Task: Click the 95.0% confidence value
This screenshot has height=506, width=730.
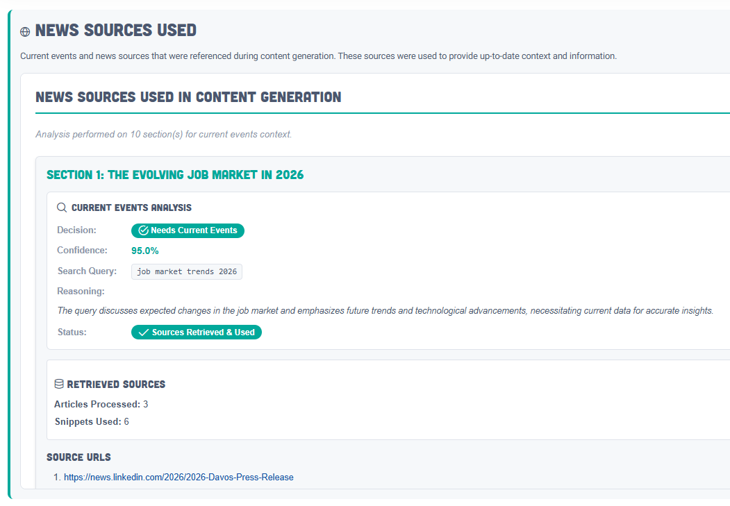Action: (145, 251)
